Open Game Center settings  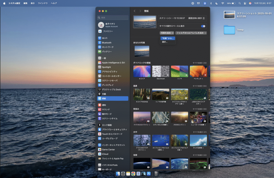(x=109, y=150)
